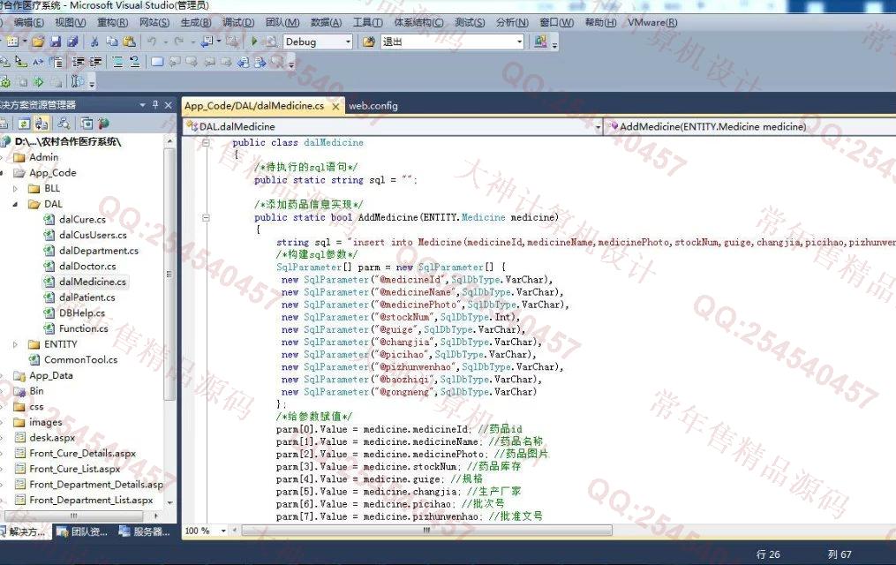The image size is (896, 565).
Task: Click the Copy toolbar icon
Action: coord(112,41)
